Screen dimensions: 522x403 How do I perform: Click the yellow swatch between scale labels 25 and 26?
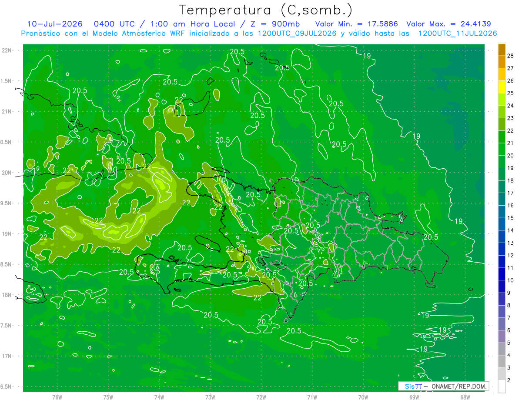502,87
